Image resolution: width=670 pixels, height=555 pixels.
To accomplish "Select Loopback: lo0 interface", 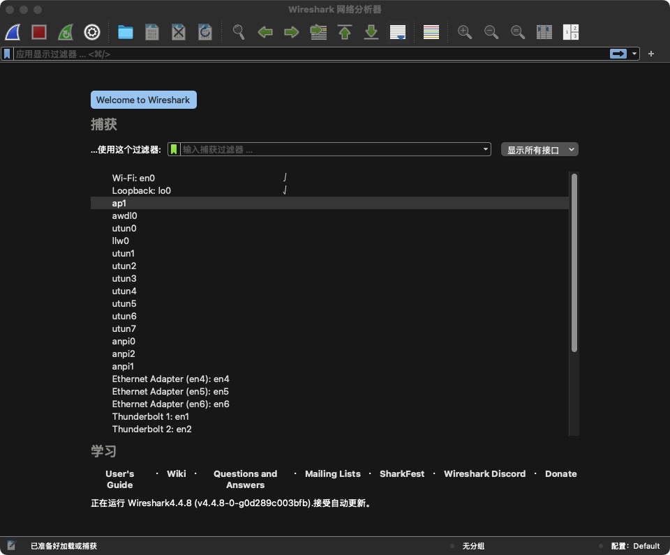I will click(x=329, y=190).
